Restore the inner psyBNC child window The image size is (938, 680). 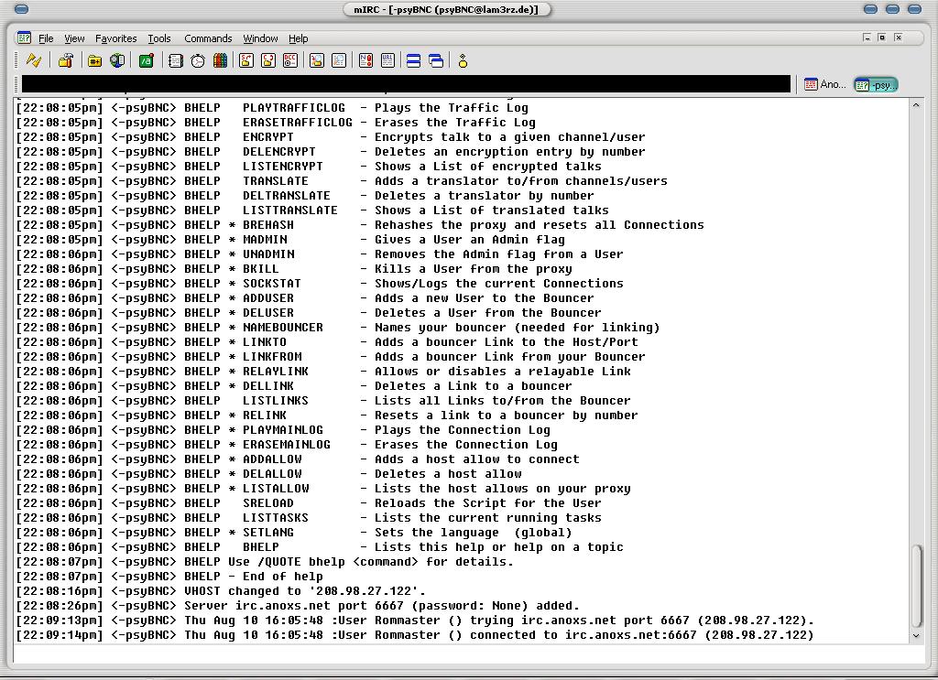[882, 37]
